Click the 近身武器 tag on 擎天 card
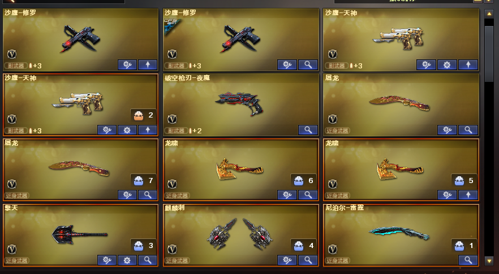The height and width of the screenshot is (274, 499). point(17,260)
